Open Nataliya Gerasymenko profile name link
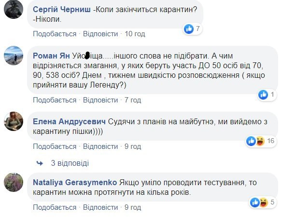This screenshot has height=218, width=296. coord(74,183)
